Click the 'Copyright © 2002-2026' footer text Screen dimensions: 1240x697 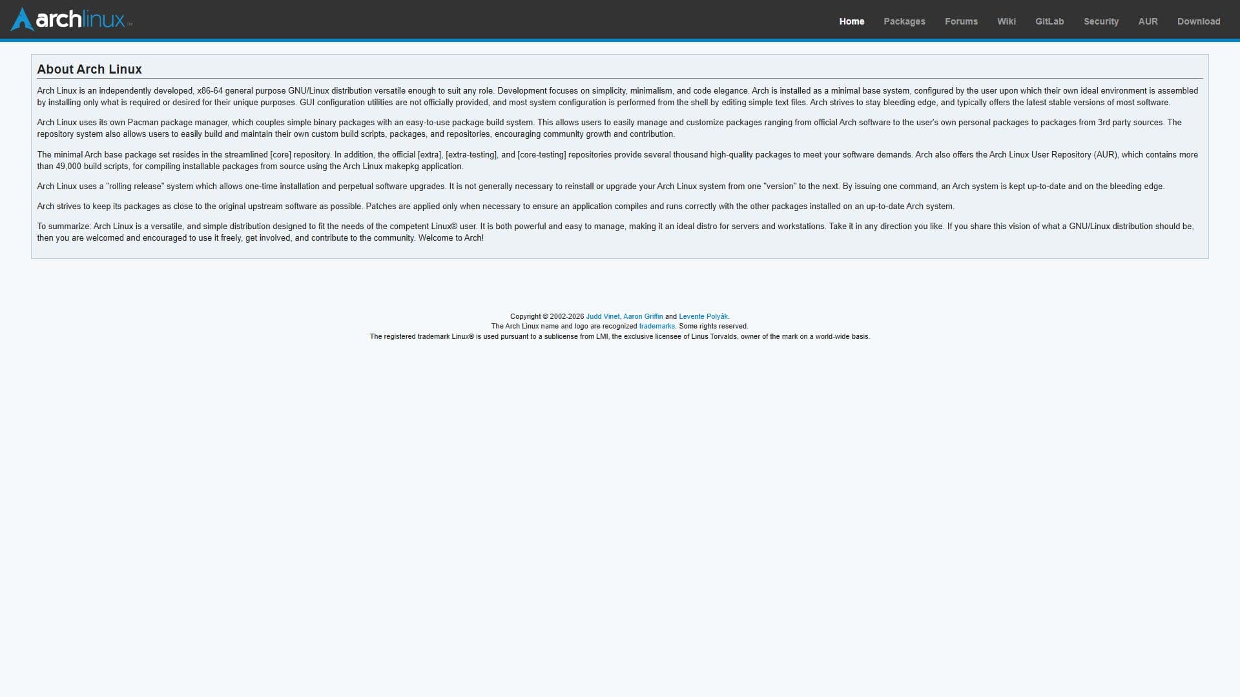click(x=546, y=316)
